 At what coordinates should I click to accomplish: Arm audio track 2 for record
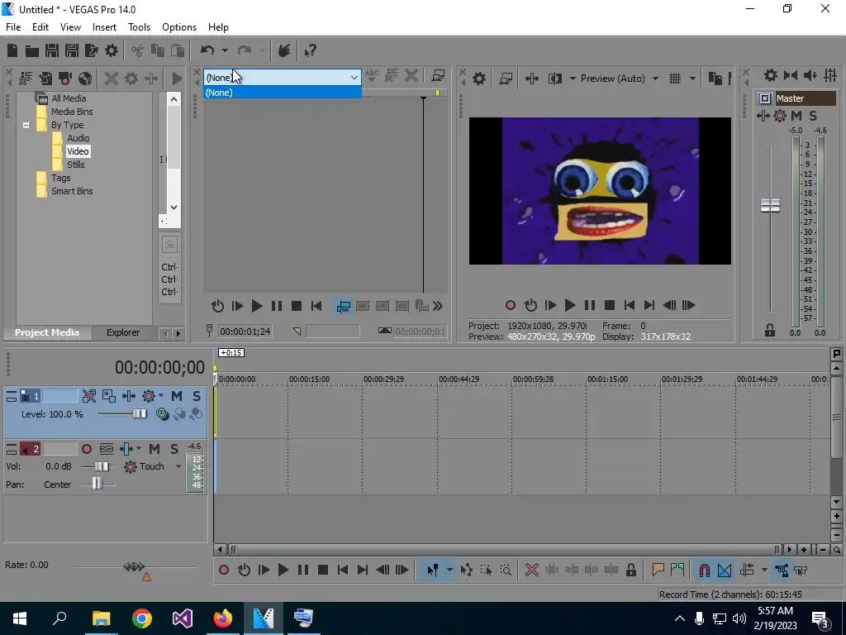pos(86,449)
